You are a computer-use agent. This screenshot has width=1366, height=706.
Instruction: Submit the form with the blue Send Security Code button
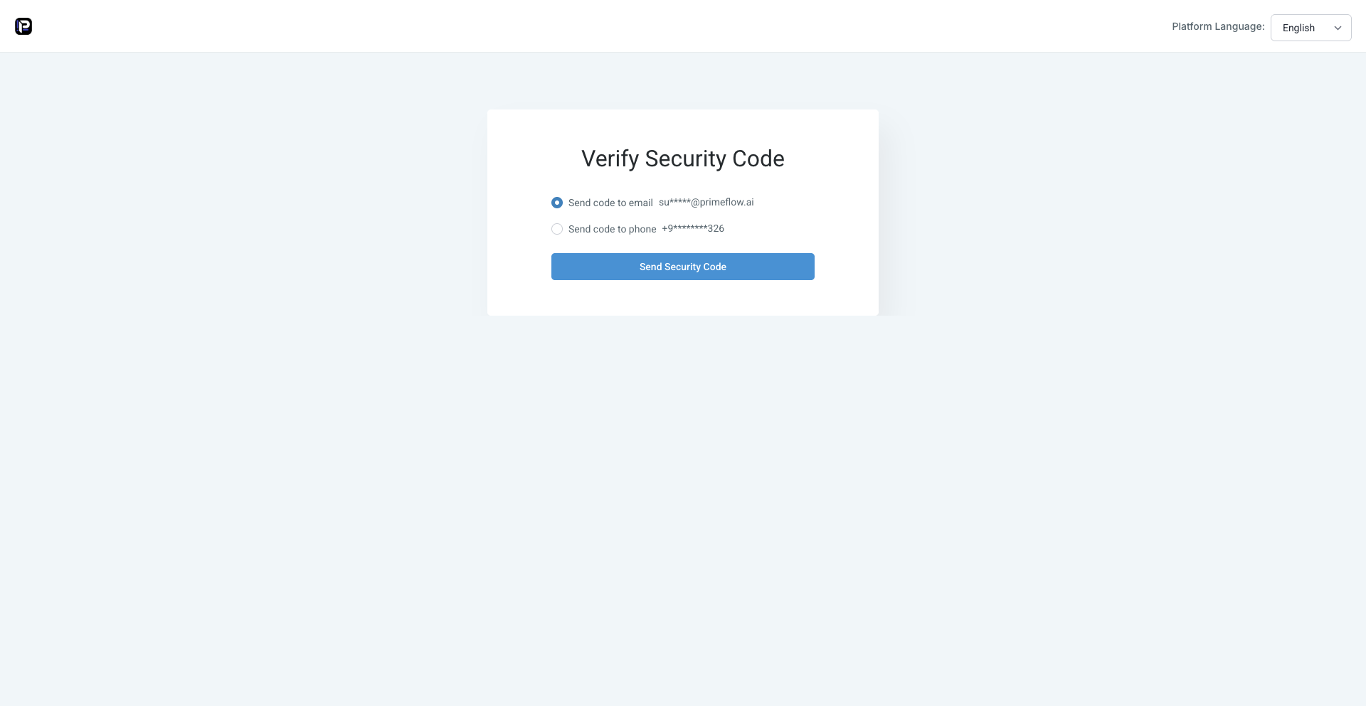[x=683, y=267]
